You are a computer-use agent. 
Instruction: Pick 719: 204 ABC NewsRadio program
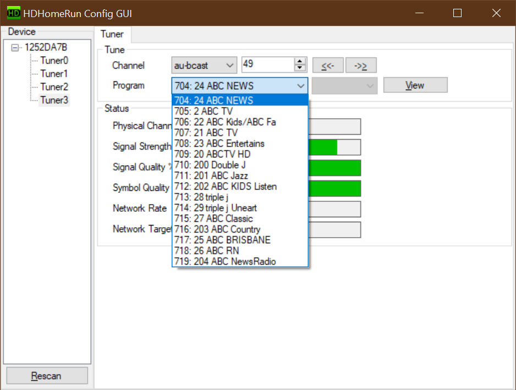(240, 261)
